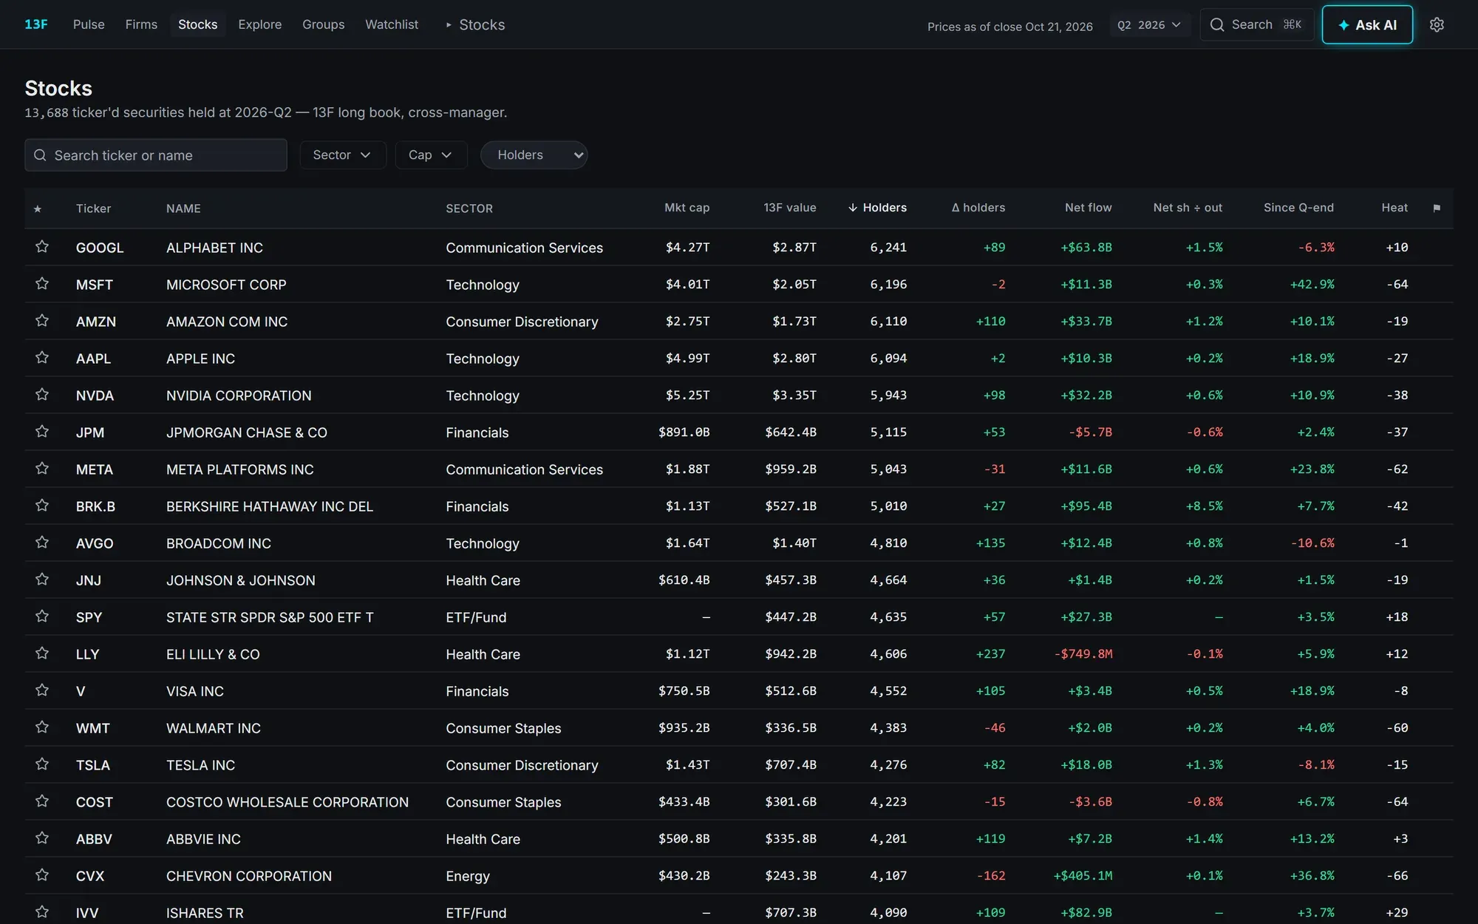Open the Groups tab
The height and width of the screenshot is (924, 1478).
[x=324, y=24]
